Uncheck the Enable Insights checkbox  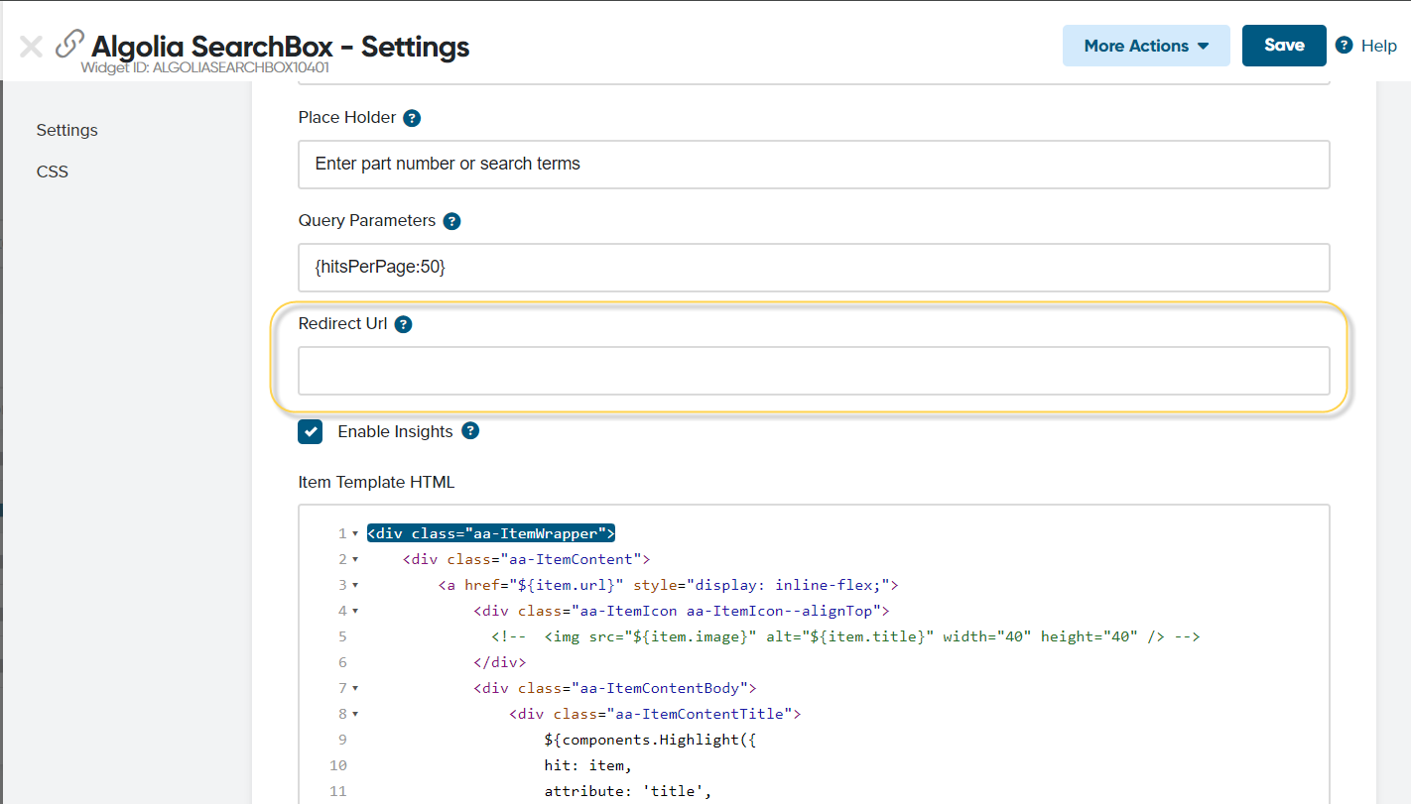pyautogui.click(x=311, y=432)
